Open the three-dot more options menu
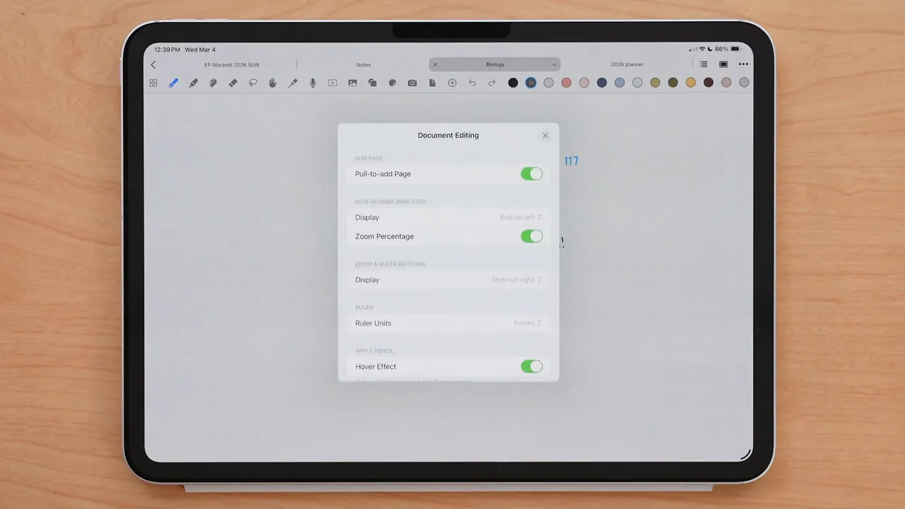Image resolution: width=905 pixels, height=509 pixels. pos(743,64)
